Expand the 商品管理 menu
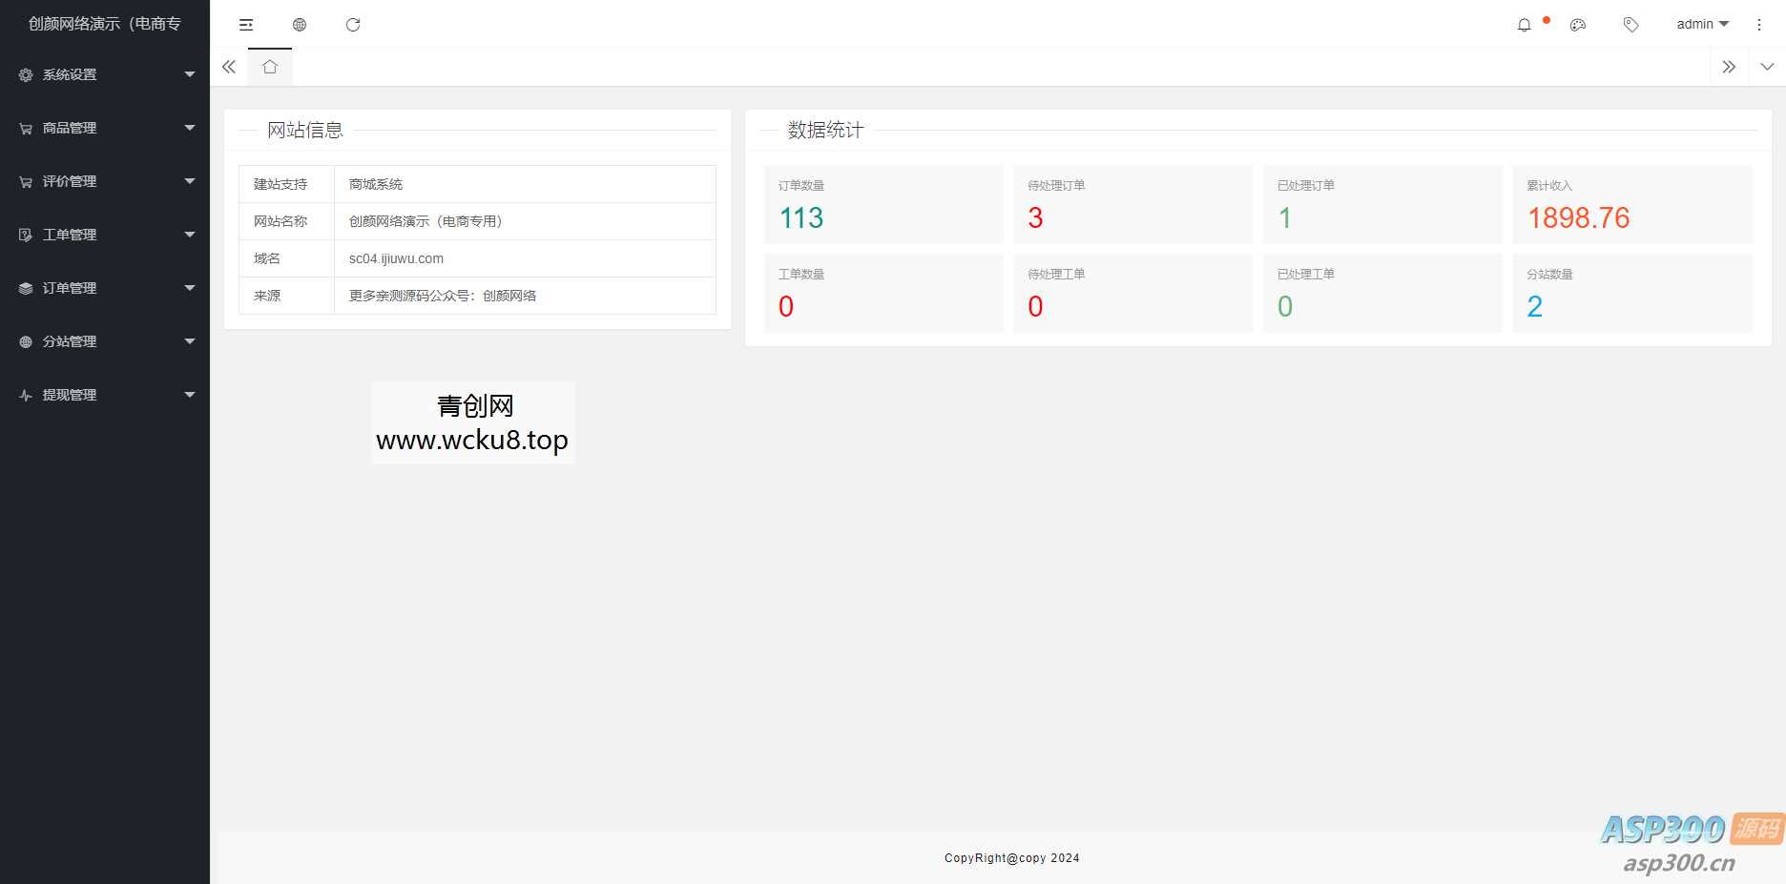Image resolution: width=1786 pixels, height=884 pixels. (105, 128)
